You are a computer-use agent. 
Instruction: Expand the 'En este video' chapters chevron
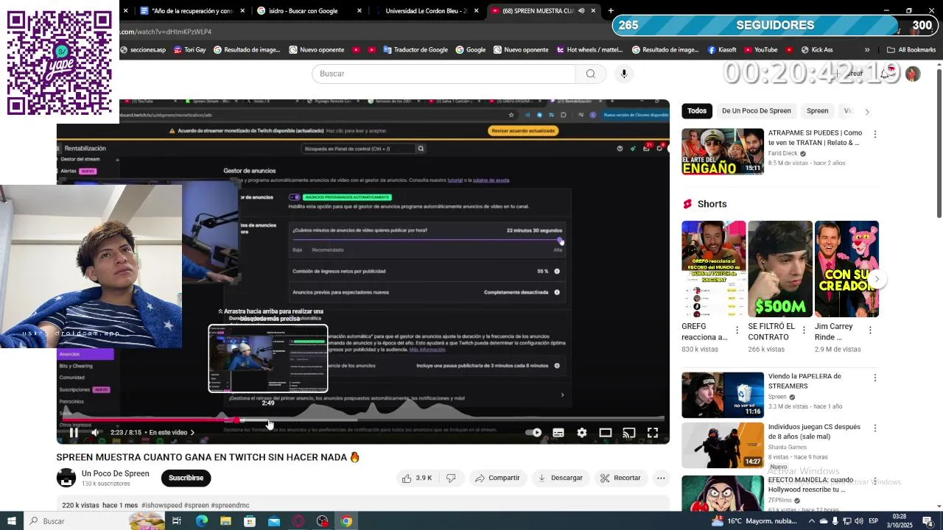[x=192, y=433]
